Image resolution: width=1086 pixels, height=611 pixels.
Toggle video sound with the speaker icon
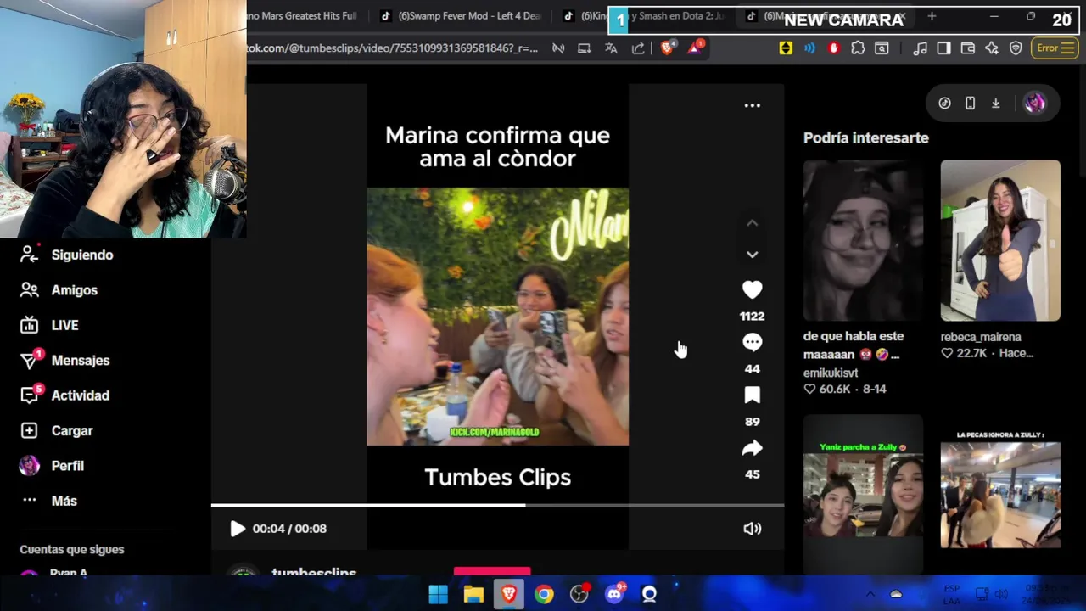point(752,529)
